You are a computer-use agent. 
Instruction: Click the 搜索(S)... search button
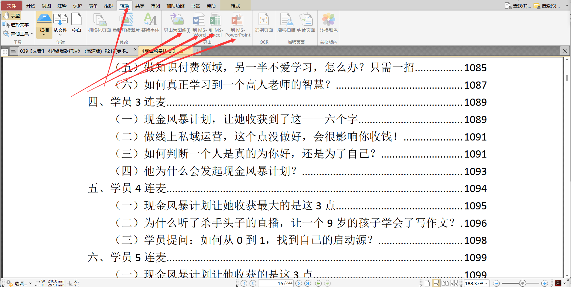click(x=547, y=6)
